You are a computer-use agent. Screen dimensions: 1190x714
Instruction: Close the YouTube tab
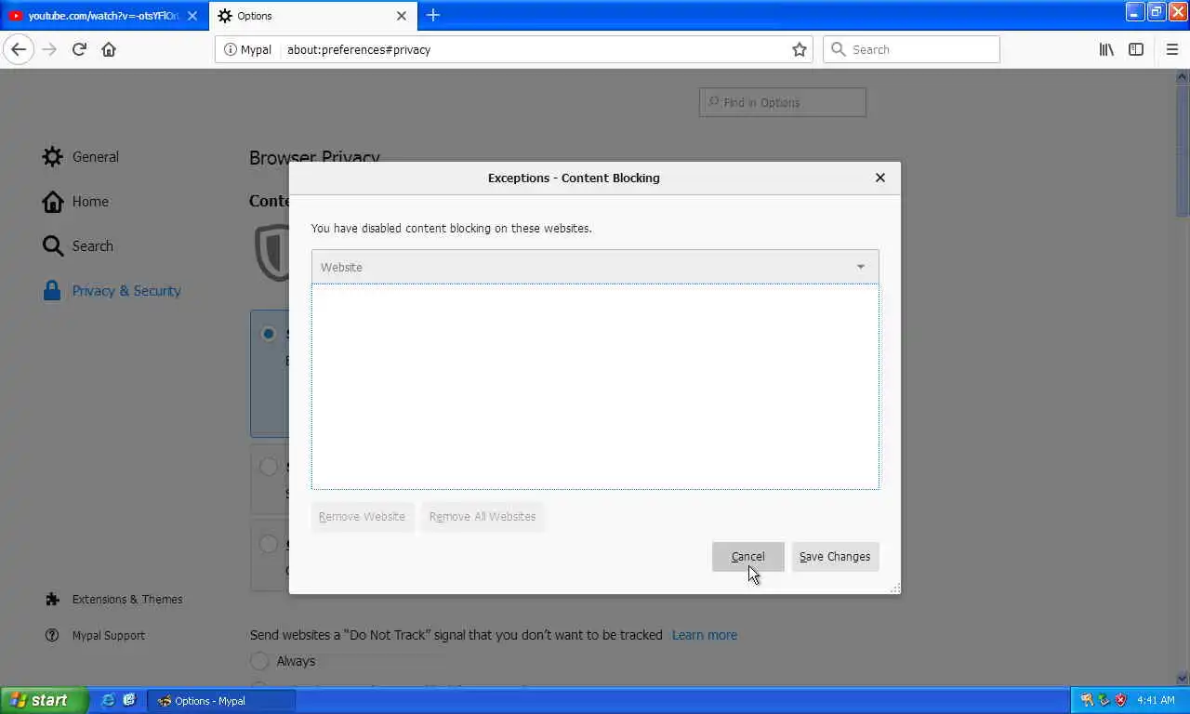click(x=192, y=16)
